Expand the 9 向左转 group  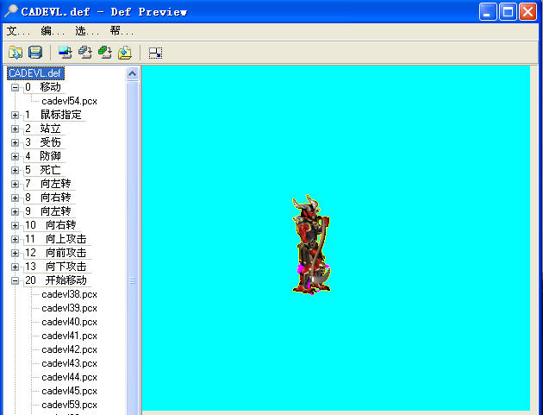point(15,211)
